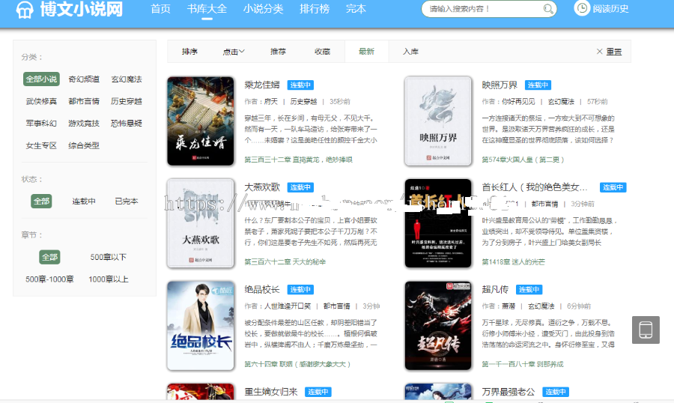The width and height of the screenshot is (674, 403).
Task: Open reading history clock icon
Action: coord(582,9)
